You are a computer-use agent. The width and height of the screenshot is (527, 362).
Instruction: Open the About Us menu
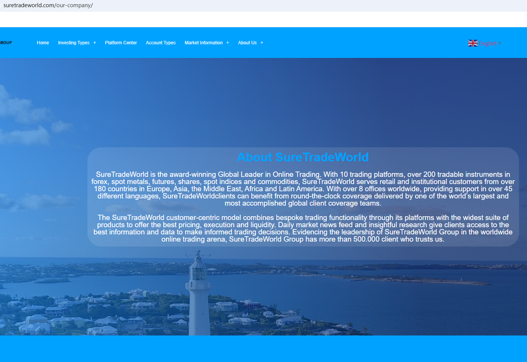tap(248, 43)
